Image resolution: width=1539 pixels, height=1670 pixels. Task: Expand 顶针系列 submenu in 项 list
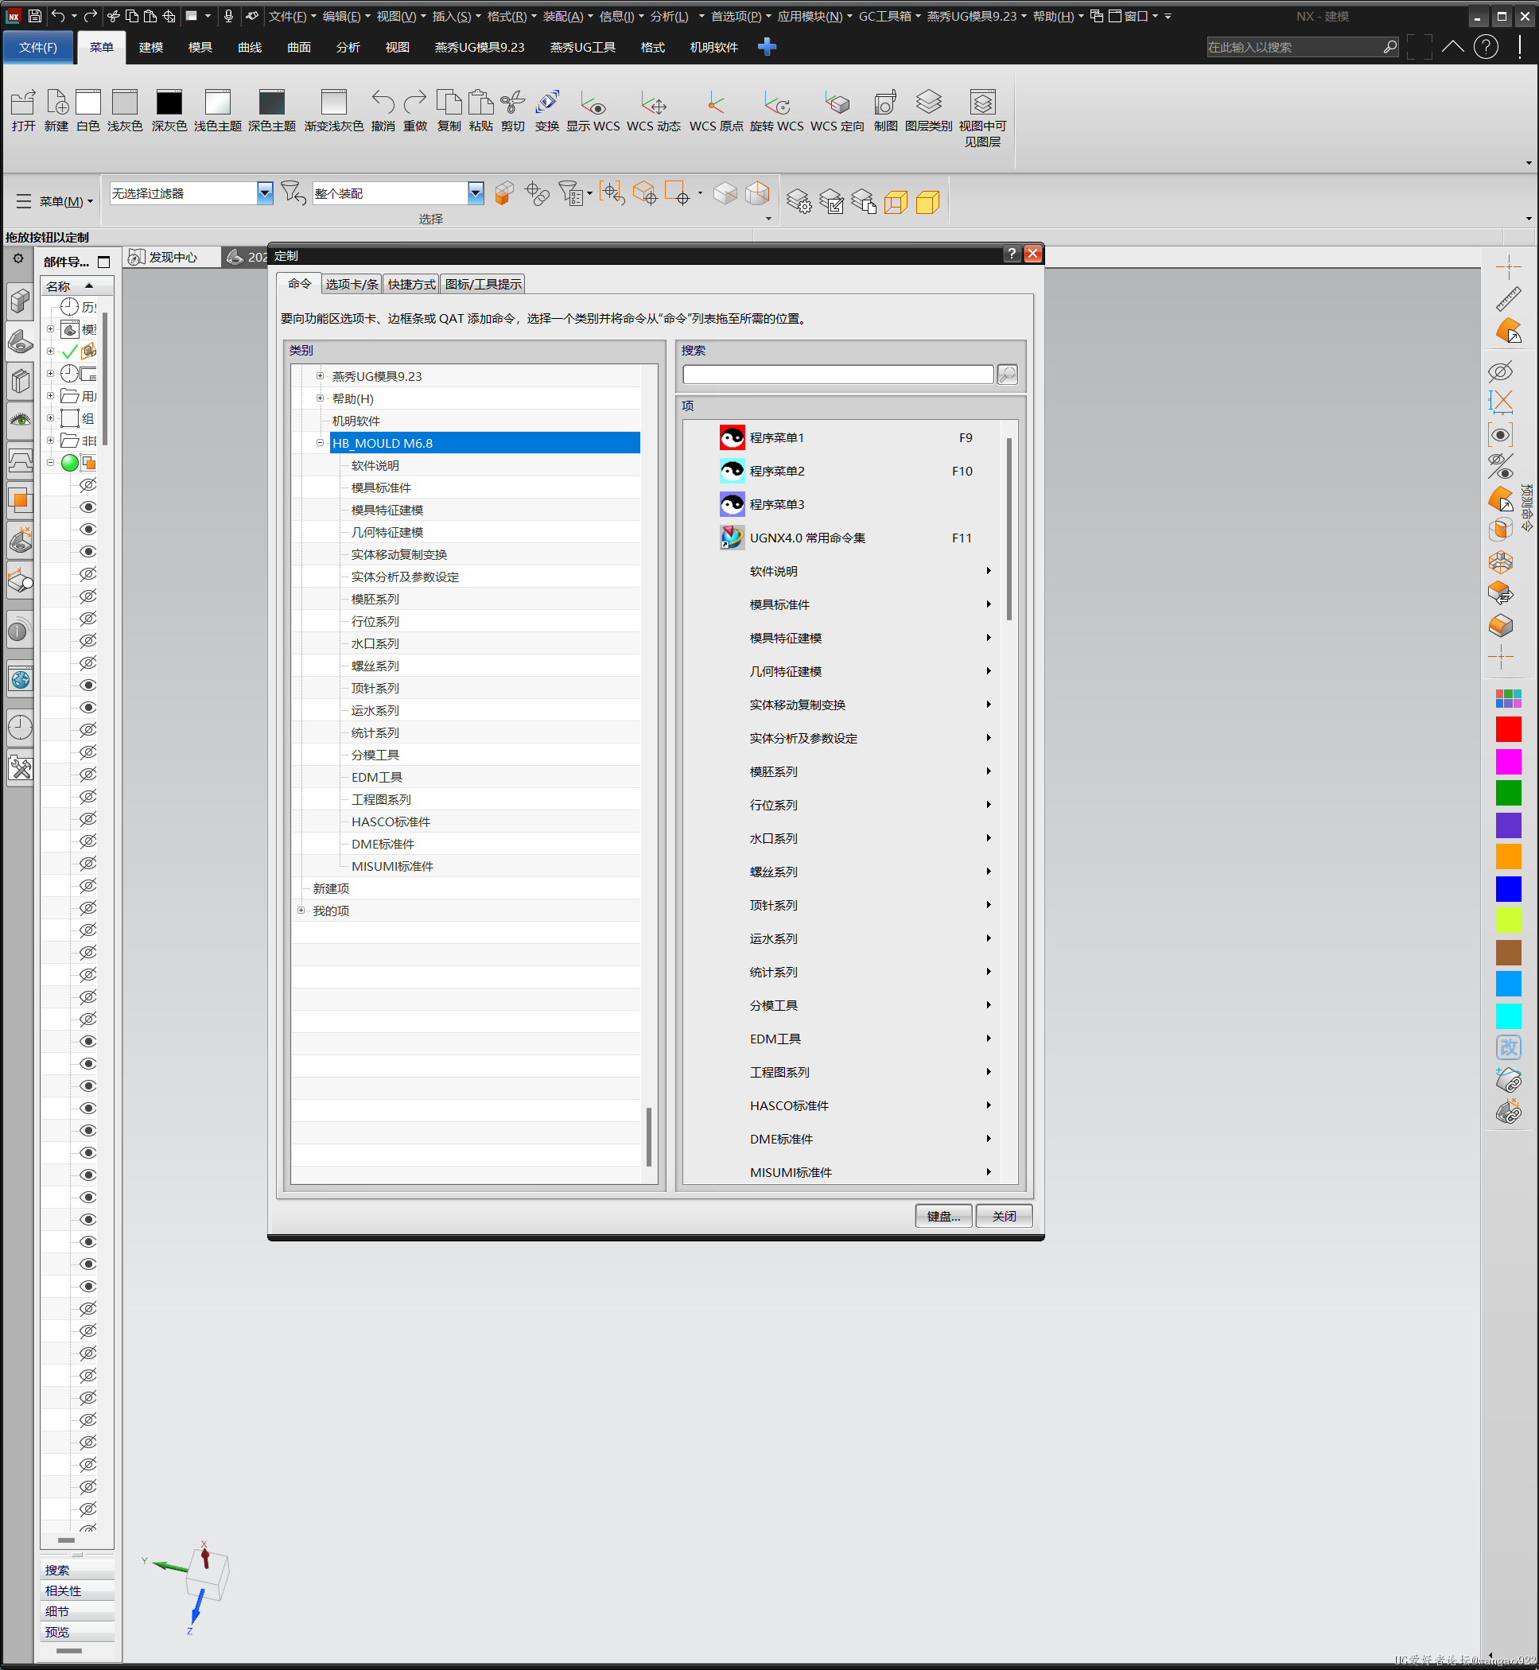tap(989, 905)
